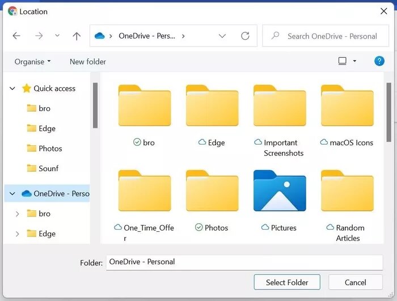Focus the Search OneDrive - Personal field

tap(326, 36)
